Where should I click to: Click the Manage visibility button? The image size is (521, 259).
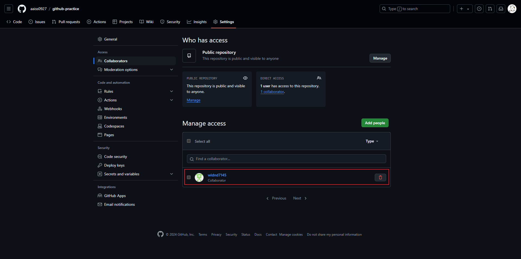pos(380,58)
